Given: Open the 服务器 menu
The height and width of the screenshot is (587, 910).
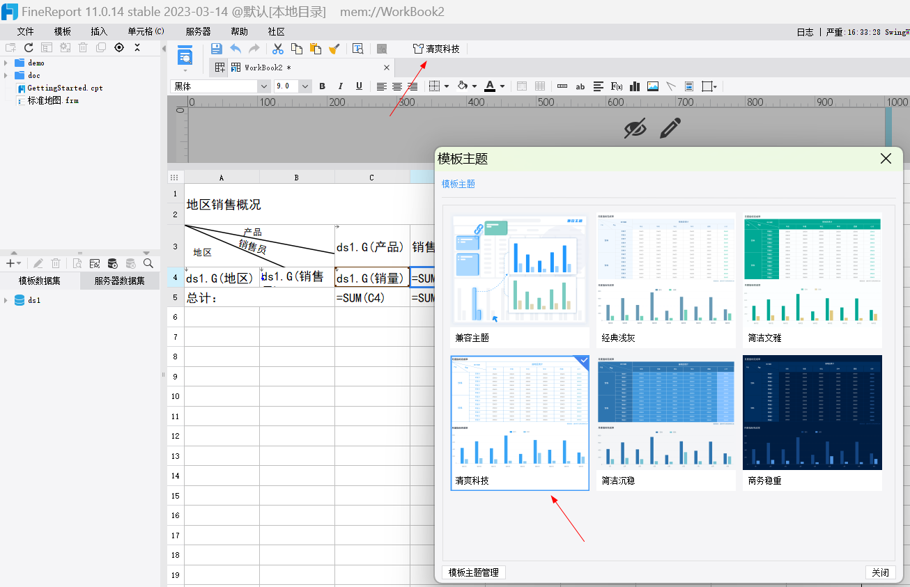Looking at the screenshot, I should coord(199,31).
